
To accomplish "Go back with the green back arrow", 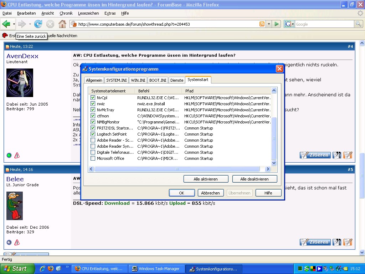I will click(x=6, y=24).
